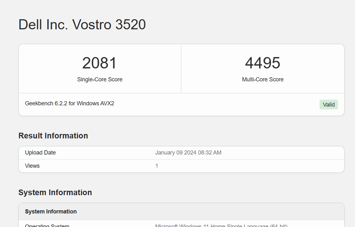
Task: Click the Single-Core Score panel
Action: 100,68
